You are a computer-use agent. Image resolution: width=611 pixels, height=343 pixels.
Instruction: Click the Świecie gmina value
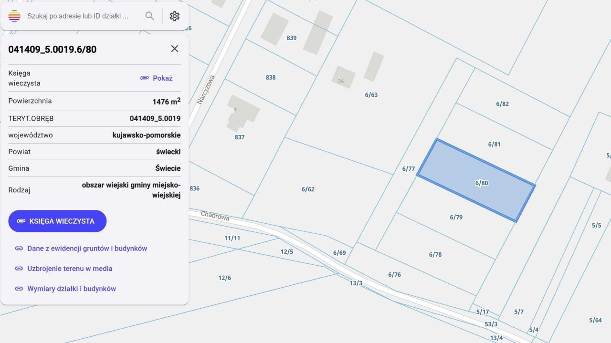168,168
